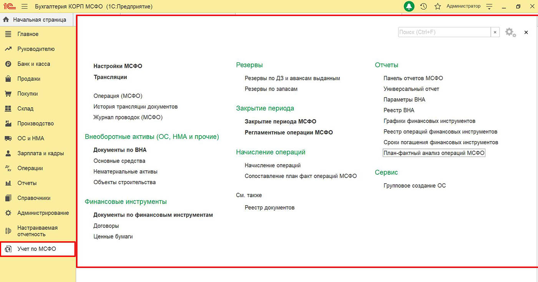Clear search with the x button
538x282 pixels.
click(x=495, y=32)
